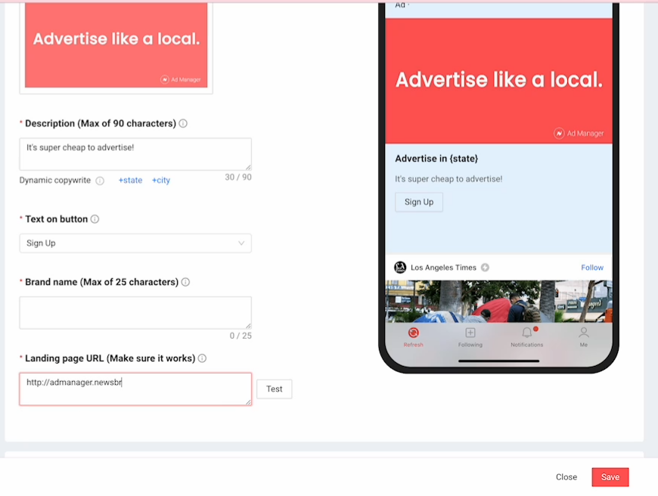Insert +city dynamic copywrite tag
The height and width of the screenshot is (496, 658).
coord(161,181)
